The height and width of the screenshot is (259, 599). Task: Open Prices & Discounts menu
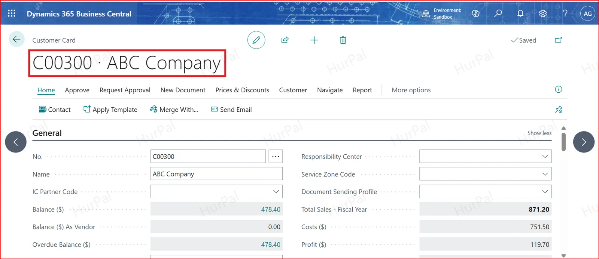click(242, 90)
